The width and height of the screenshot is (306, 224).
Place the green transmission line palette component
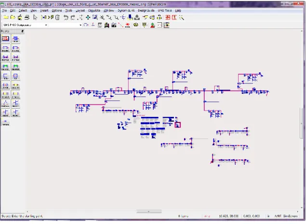click(5, 67)
